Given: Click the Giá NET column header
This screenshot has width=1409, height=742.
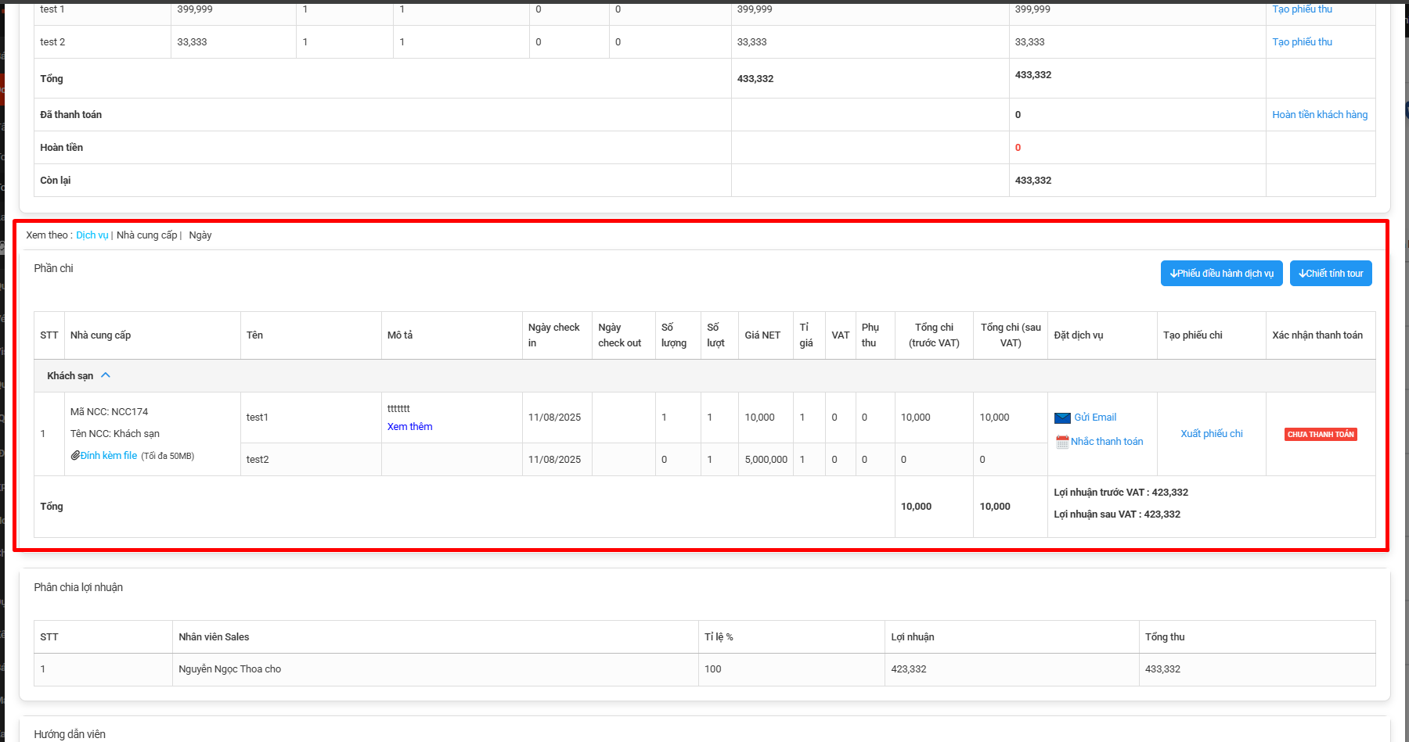Looking at the screenshot, I should 762,335.
